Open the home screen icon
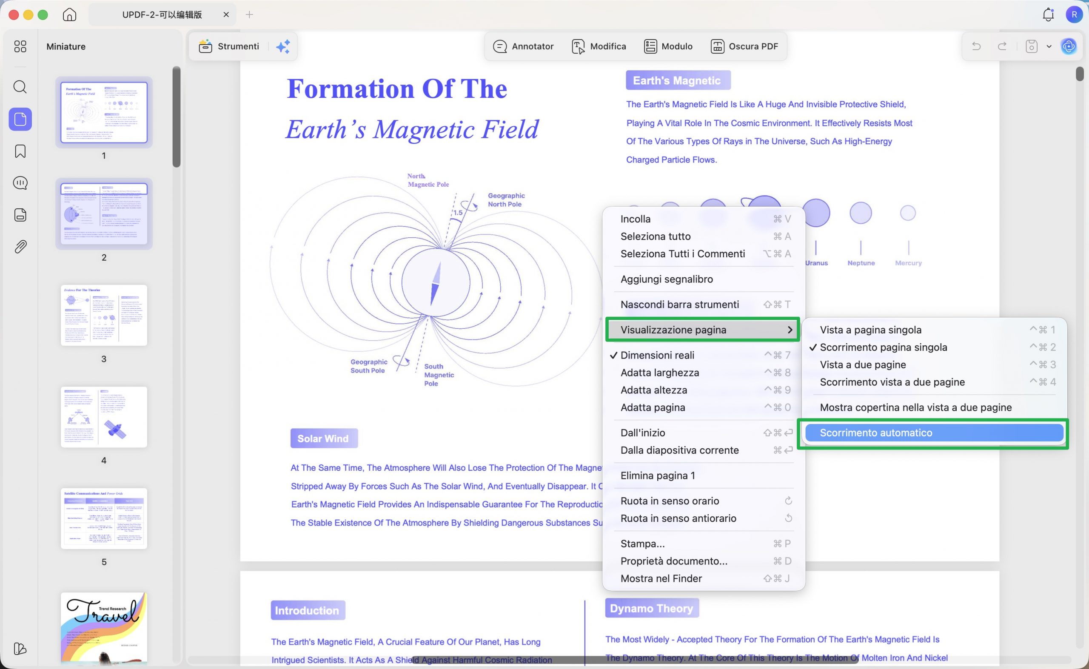Image resolution: width=1089 pixels, height=669 pixels. 69,14
